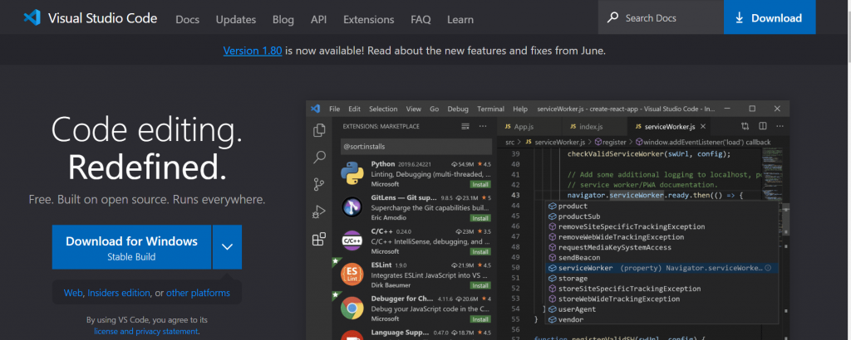Open the Insiders edition link
The image size is (851, 340).
point(119,293)
